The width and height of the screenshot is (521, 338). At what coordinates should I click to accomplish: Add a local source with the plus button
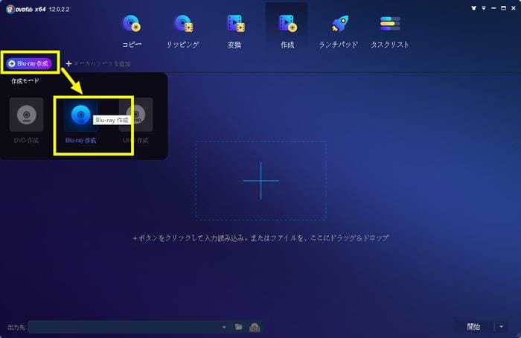(x=68, y=63)
